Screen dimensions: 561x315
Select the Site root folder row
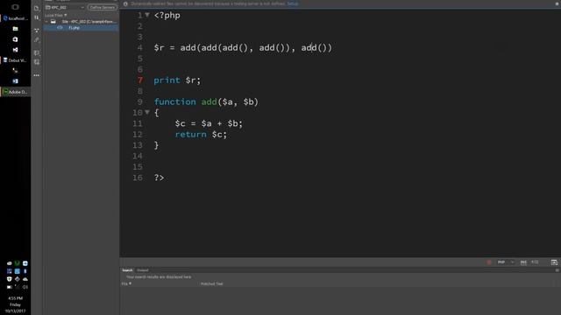82,22
